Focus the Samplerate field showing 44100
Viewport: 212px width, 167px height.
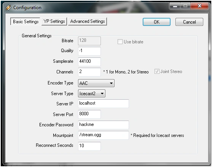(x=89, y=62)
